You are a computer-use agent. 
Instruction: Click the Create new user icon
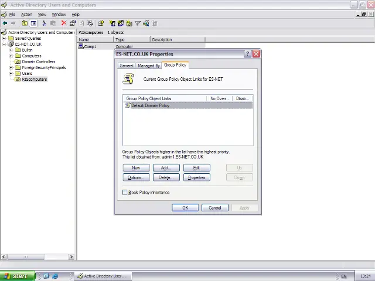click(112, 23)
